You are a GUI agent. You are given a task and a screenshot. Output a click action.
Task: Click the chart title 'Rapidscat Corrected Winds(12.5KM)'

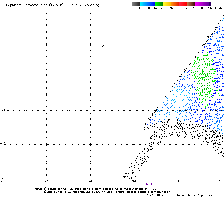[x=35, y=5]
